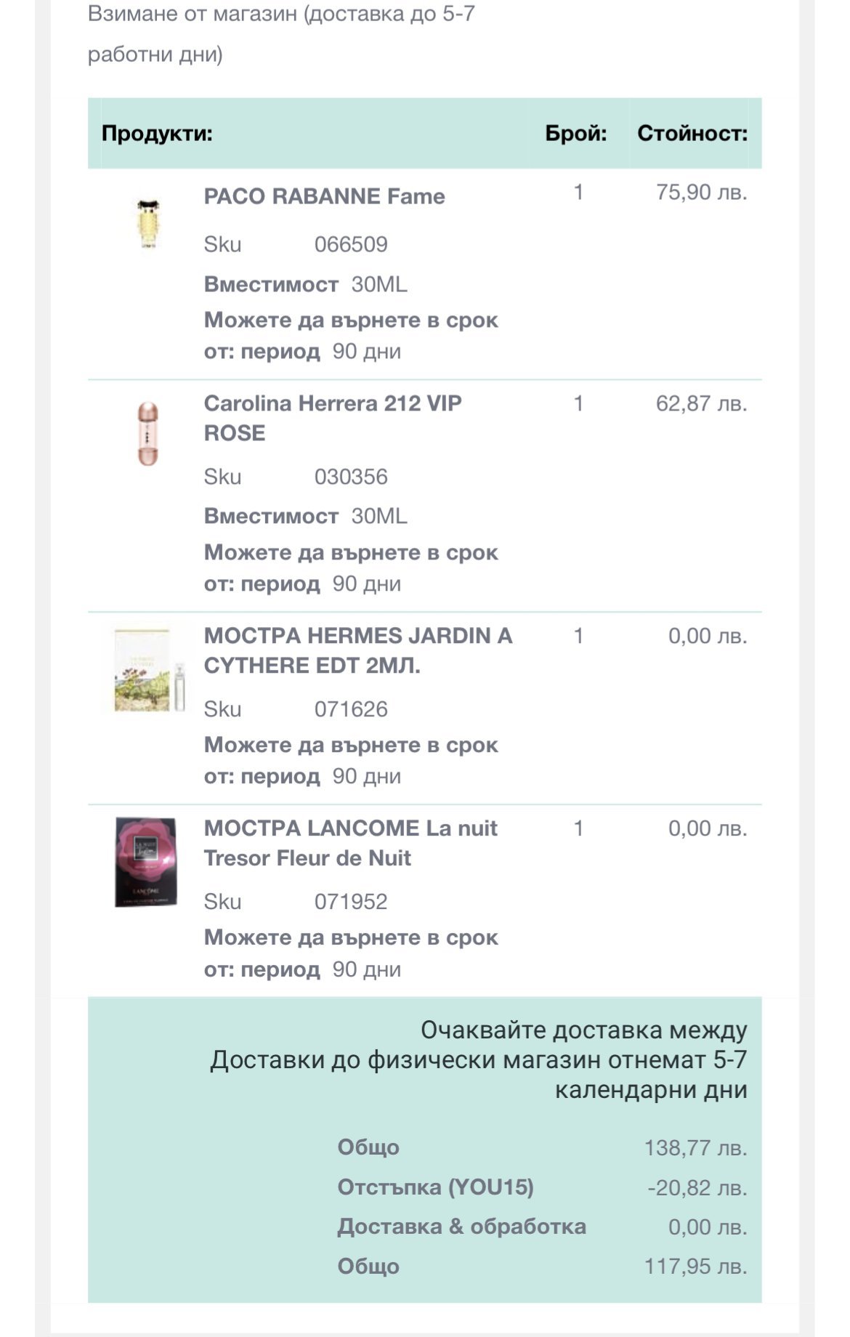Click the PACO RABANNE Fame perfume thumbnail
This screenshot has width=850, height=1337.
coord(148,225)
